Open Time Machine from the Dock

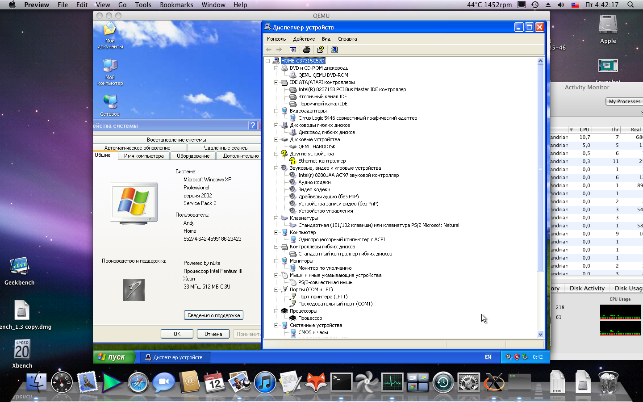tap(443, 383)
